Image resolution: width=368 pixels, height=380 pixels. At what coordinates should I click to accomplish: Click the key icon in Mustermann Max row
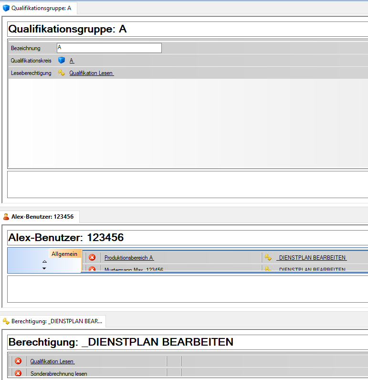point(268,269)
